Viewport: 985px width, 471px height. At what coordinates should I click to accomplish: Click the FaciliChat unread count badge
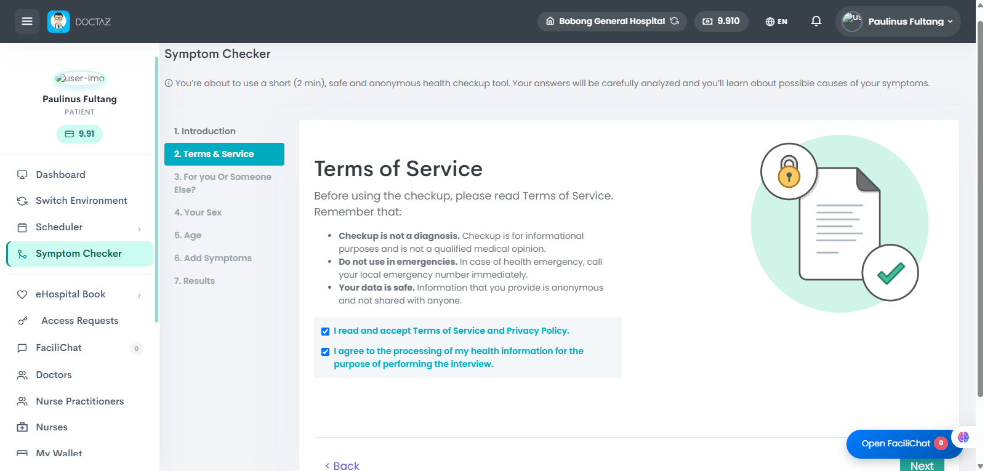click(x=137, y=348)
